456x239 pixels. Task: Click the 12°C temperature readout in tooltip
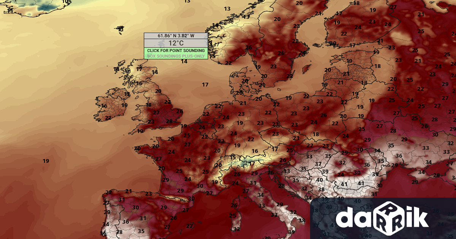click(176, 43)
